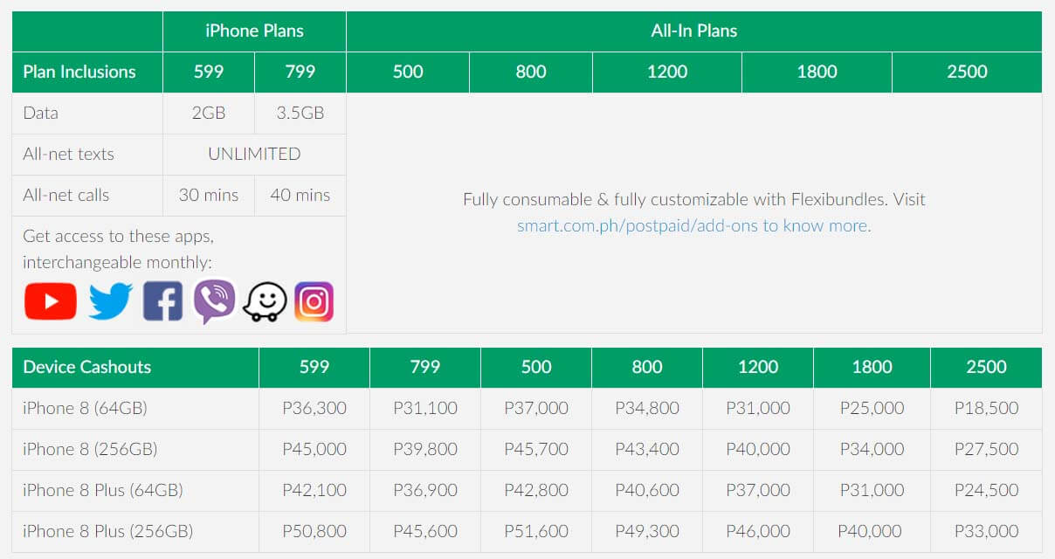This screenshot has height=559, width=1055.
Task: Click the iPhone 8 Plus (256GB) row label
Action: click(x=107, y=531)
